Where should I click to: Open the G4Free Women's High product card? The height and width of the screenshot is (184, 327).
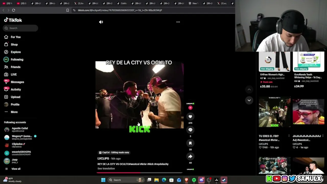point(274,70)
